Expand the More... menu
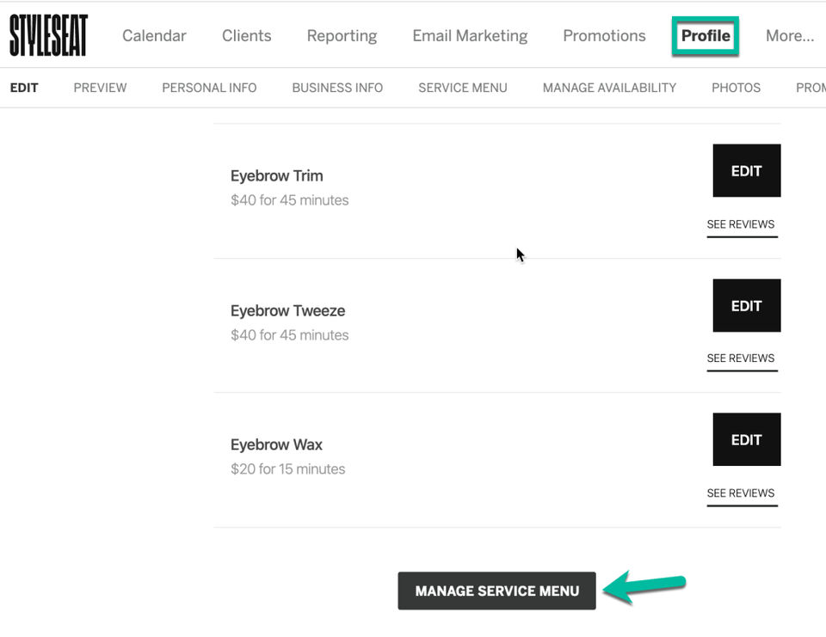826x637 pixels. pos(789,36)
